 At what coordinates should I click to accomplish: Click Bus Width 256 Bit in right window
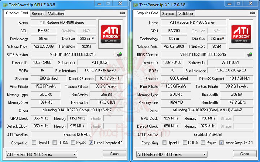point(237,94)
